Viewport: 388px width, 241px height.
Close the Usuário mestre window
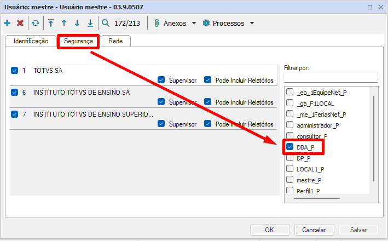(381, 7)
